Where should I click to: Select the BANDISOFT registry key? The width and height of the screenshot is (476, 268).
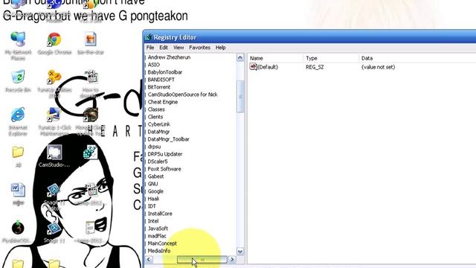(x=161, y=80)
